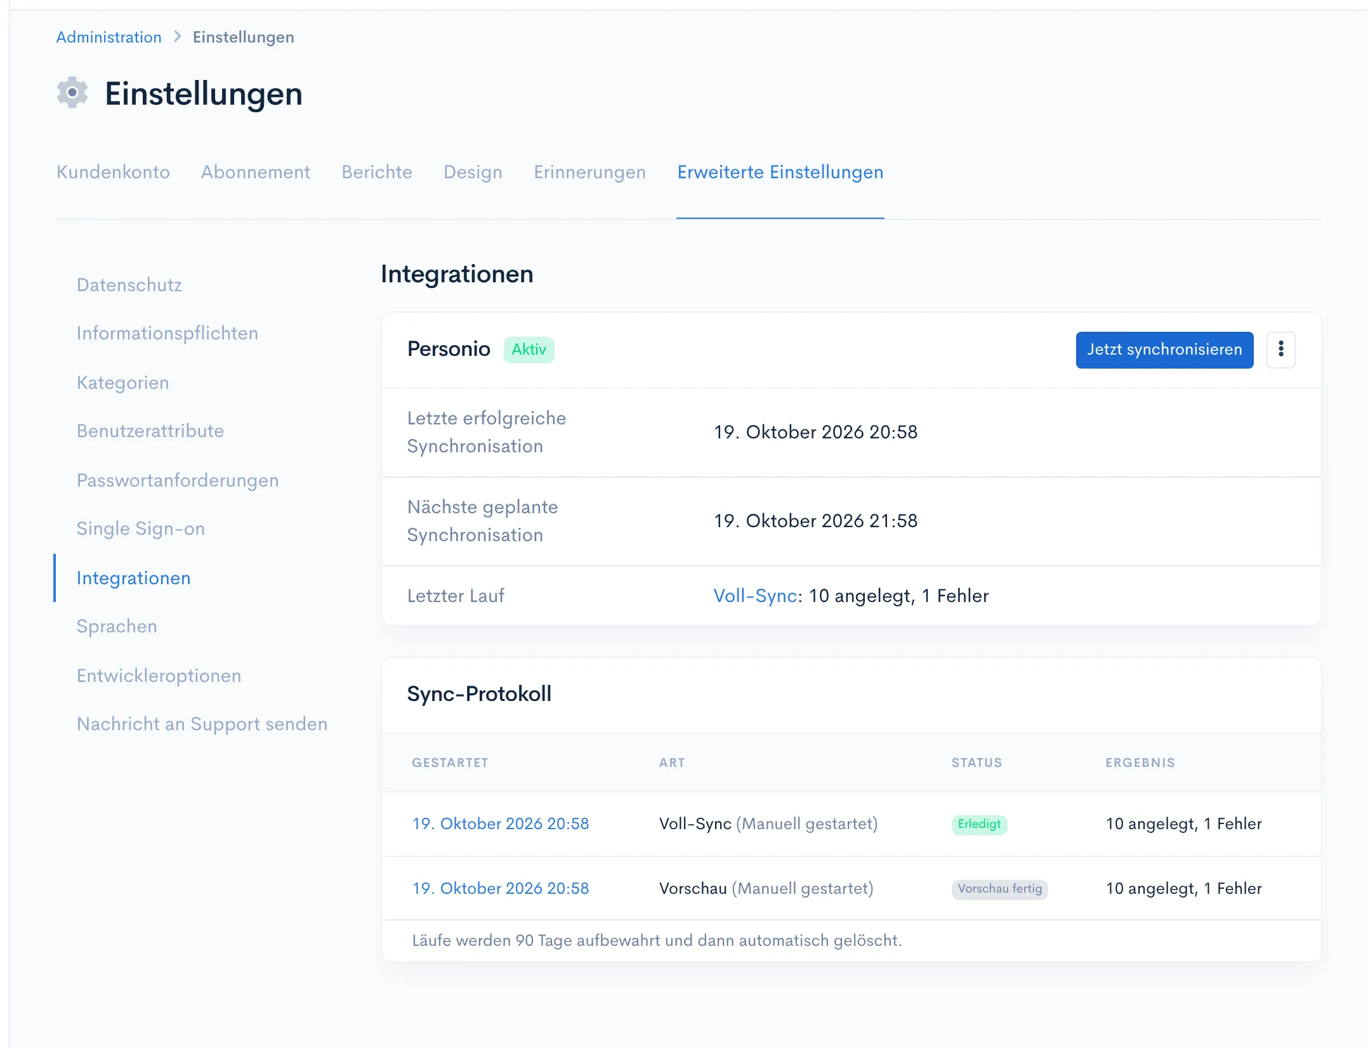
Task: Click the Aktiv status badge
Action: click(529, 350)
